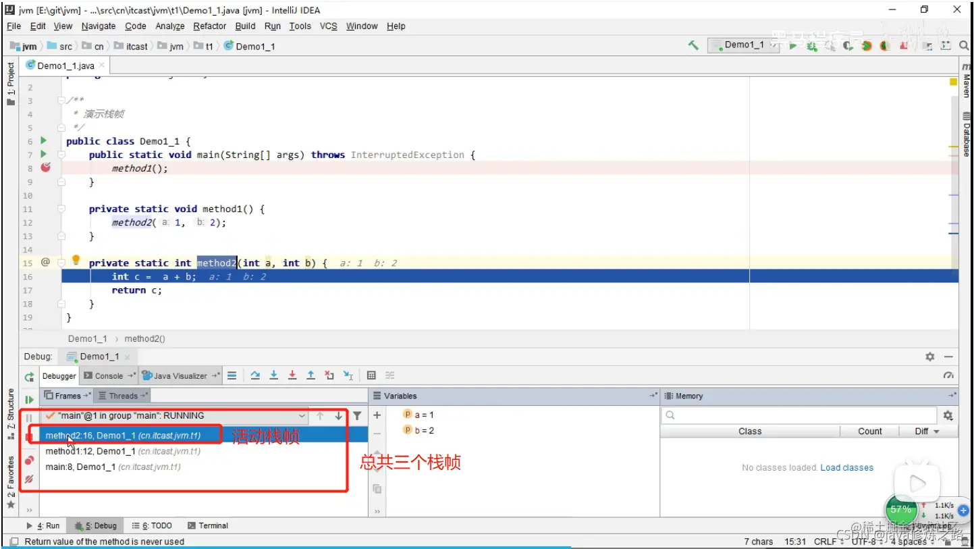Image resolution: width=974 pixels, height=549 pixels.
Task: Toggle the status bar tool window quick-access button
Action: [x=14, y=542]
